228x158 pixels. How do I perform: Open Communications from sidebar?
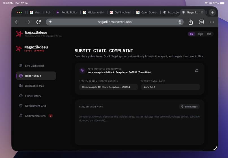coord(36,116)
